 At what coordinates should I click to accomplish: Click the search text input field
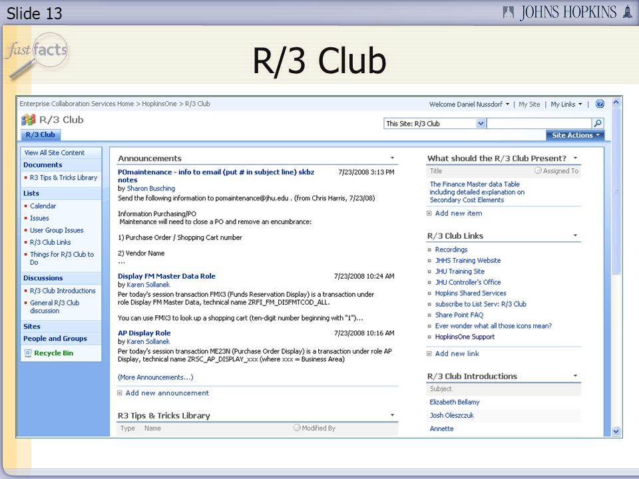tap(539, 124)
